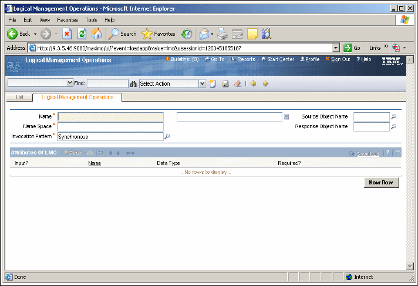Click the Research book icon in the toolbar
Viewport: 418px width, 286px height.
267,34
